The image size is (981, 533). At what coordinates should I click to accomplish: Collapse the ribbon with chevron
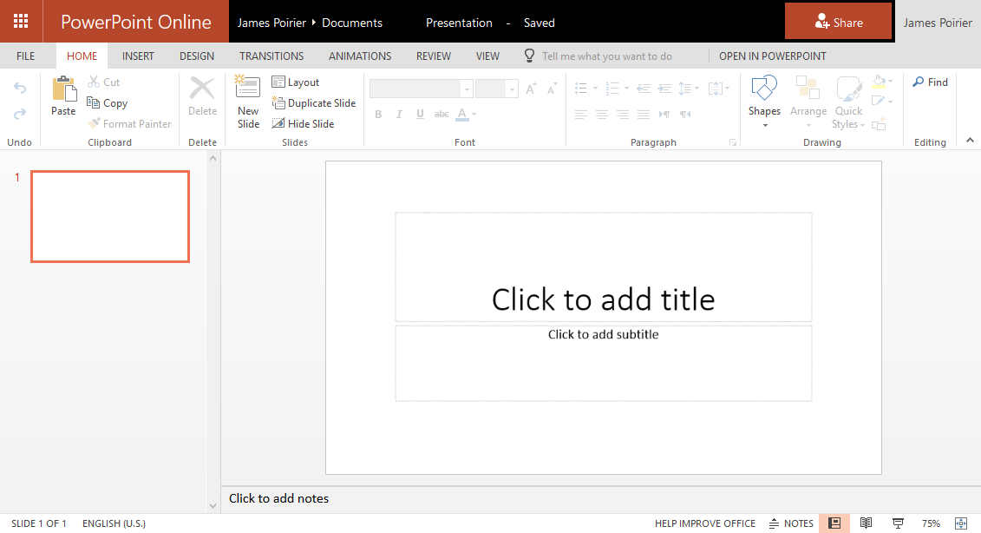(970, 141)
